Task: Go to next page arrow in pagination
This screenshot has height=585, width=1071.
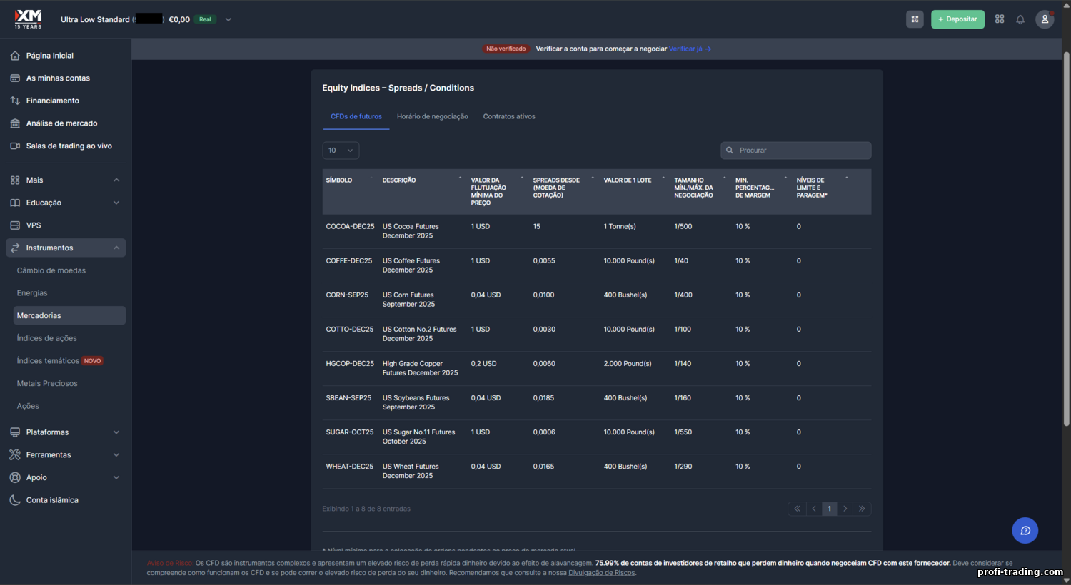Action: coord(845,509)
